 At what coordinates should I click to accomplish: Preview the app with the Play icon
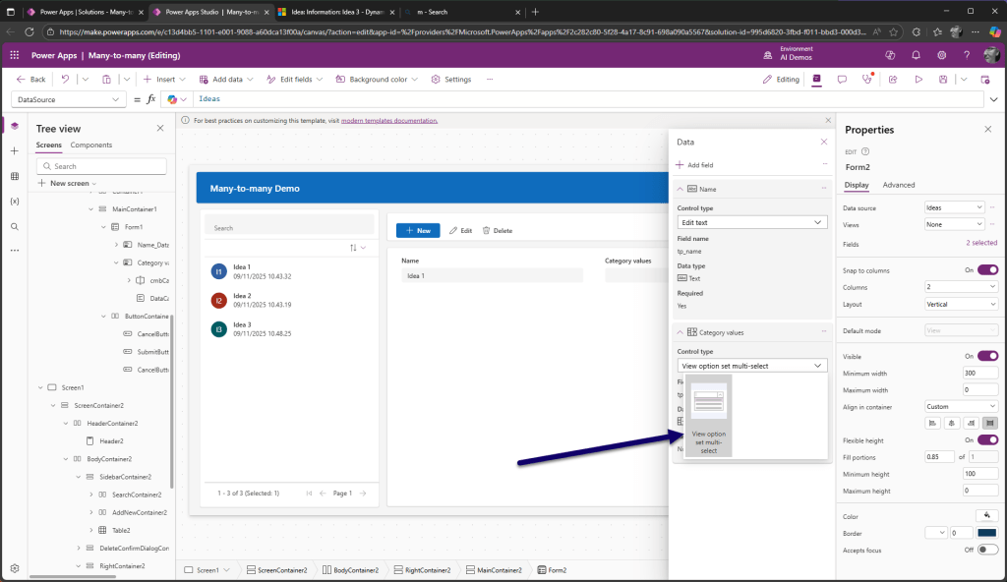918,79
